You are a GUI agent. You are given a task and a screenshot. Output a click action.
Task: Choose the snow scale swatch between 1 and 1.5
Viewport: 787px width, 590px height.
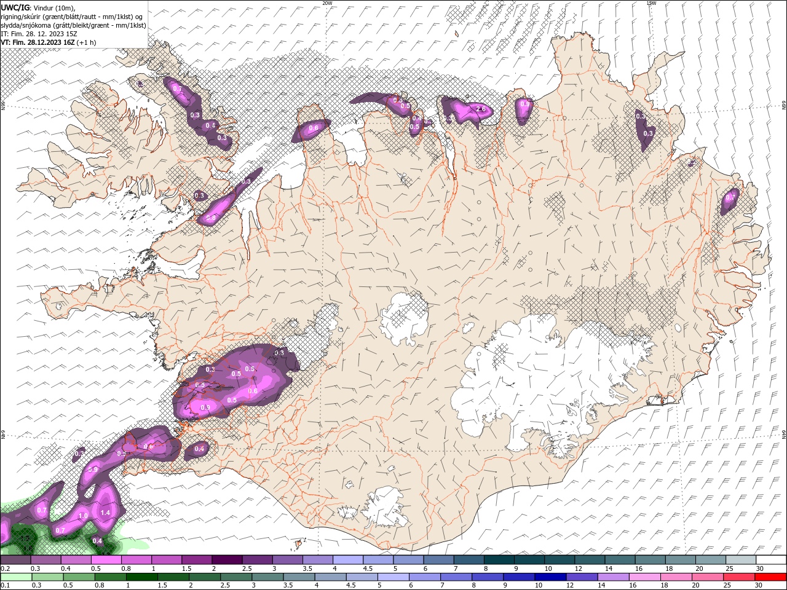point(166,560)
